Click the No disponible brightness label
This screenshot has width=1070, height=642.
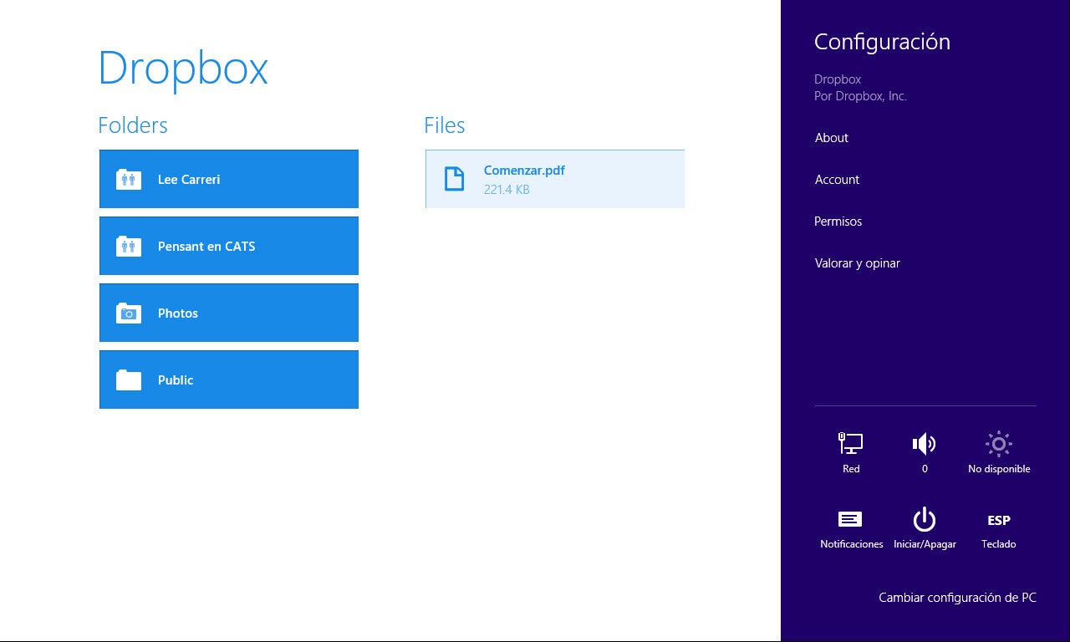point(999,469)
